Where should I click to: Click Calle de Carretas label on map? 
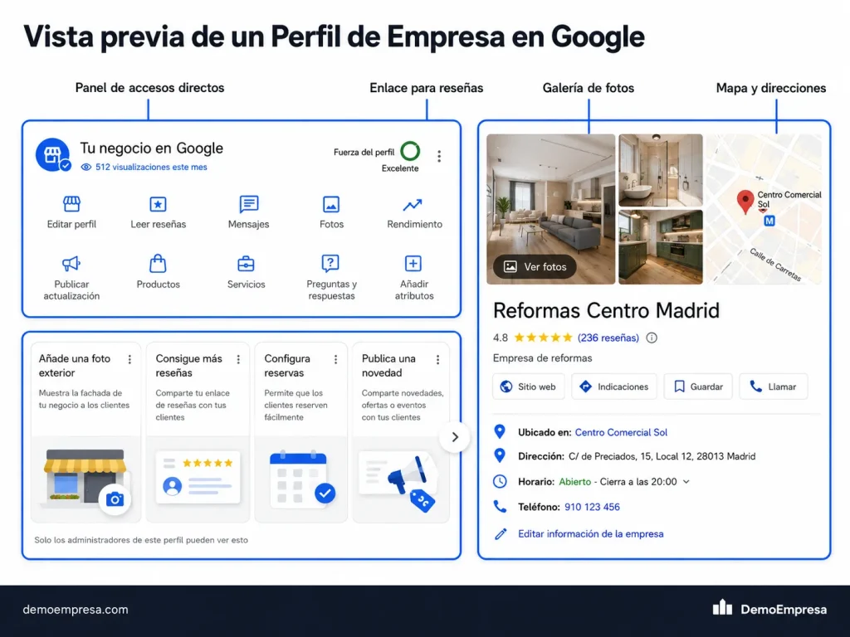[x=775, y=265]
